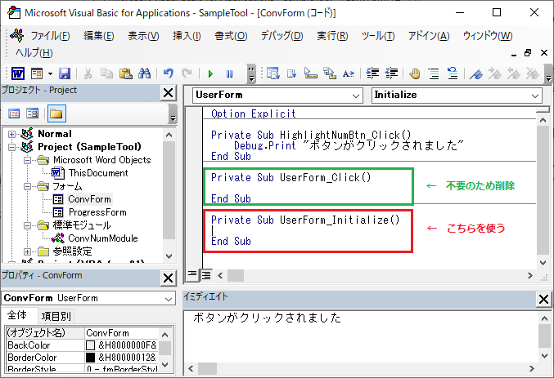Viewport: 554px width, 378px height.
Task: Toggle Folders icon in Project pane
Action: 56,113
